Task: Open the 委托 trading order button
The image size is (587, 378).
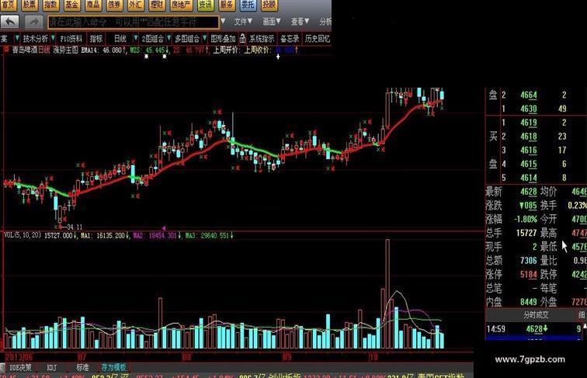Action: tap(248, 5)
